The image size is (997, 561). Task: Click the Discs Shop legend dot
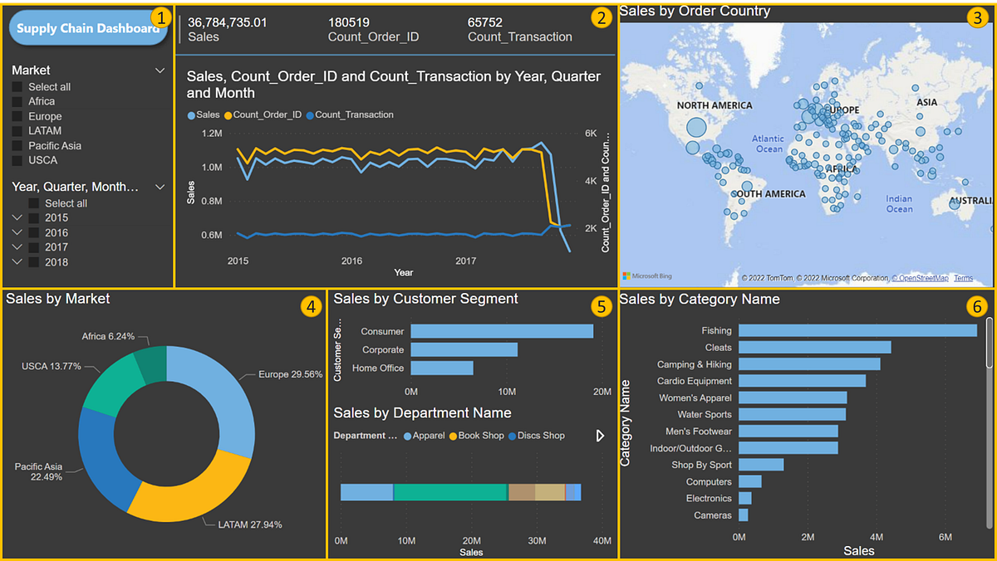click(x=513, y=436)
